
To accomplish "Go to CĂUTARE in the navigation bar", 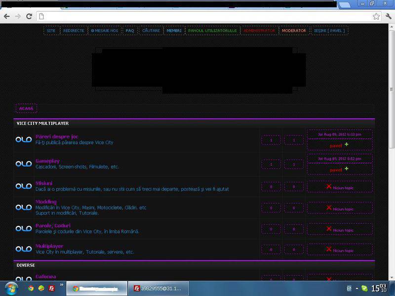I will [151, 31].
